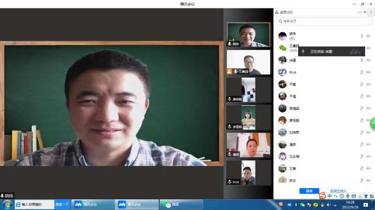Image resolution: width=375 pixels, height=210 pixels.
Task: Click Bluetooth icon in system tray
Action: pos(296,205)
